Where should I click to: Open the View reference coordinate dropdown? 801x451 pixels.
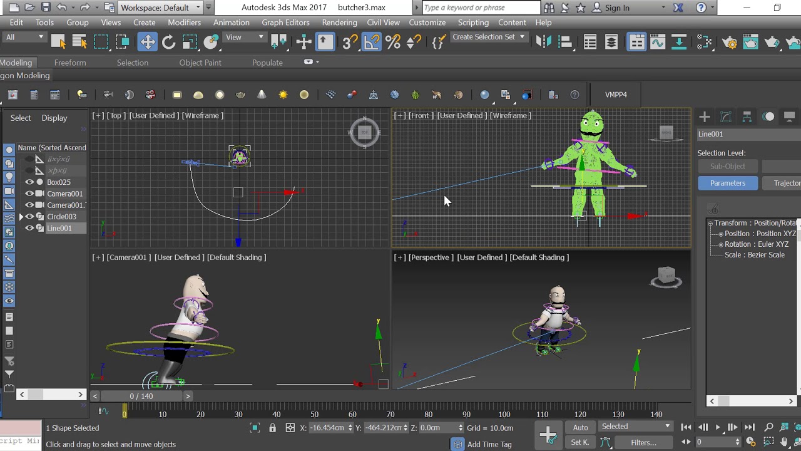pyautogui.click(x=245, y=38)
